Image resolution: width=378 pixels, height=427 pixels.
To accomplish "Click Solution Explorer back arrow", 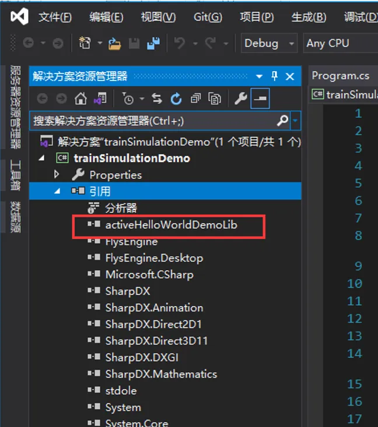I will 42,98.
